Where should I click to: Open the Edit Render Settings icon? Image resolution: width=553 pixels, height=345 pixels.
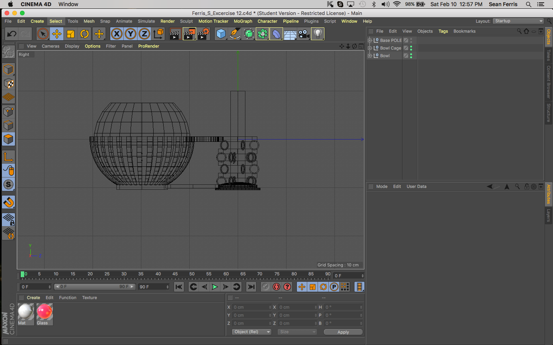[x=203, y=34]
